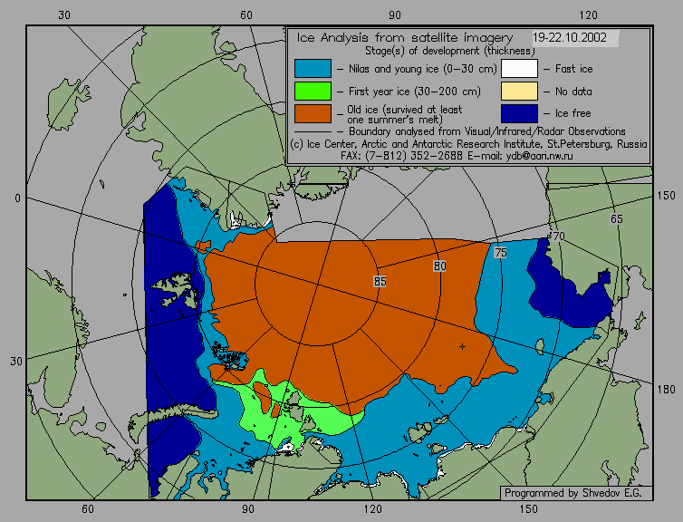Click the Nilas and young ice blue swatch

coord(313,68)
